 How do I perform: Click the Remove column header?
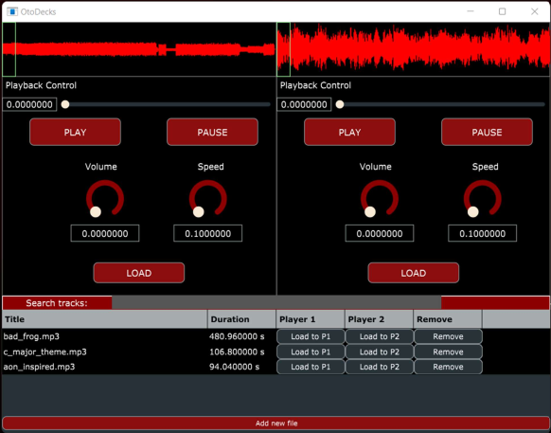click(448, 319)
